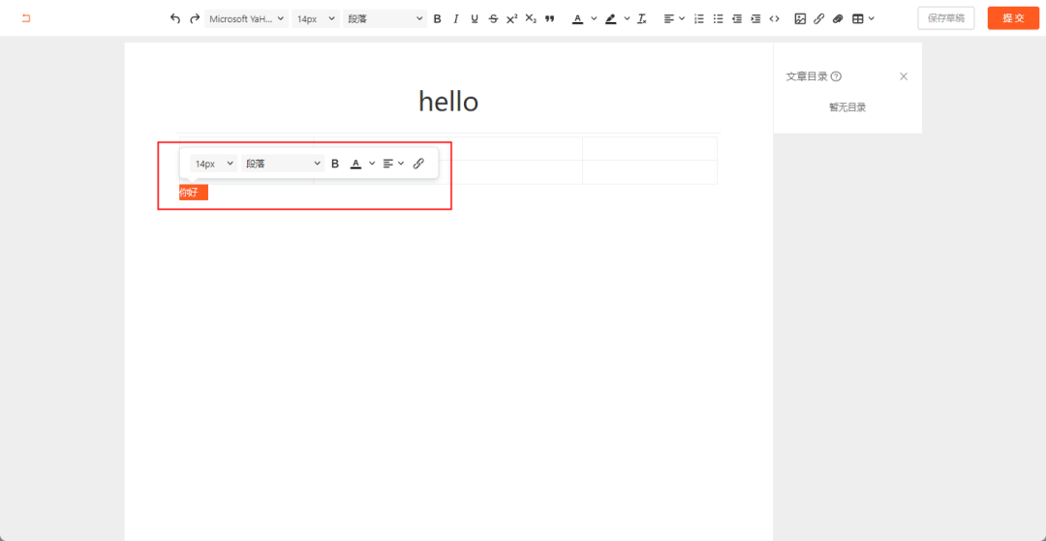The image size is (1046, 541).
Task: Expand the top toolbar font color arrow
Action: pos(594,18)
